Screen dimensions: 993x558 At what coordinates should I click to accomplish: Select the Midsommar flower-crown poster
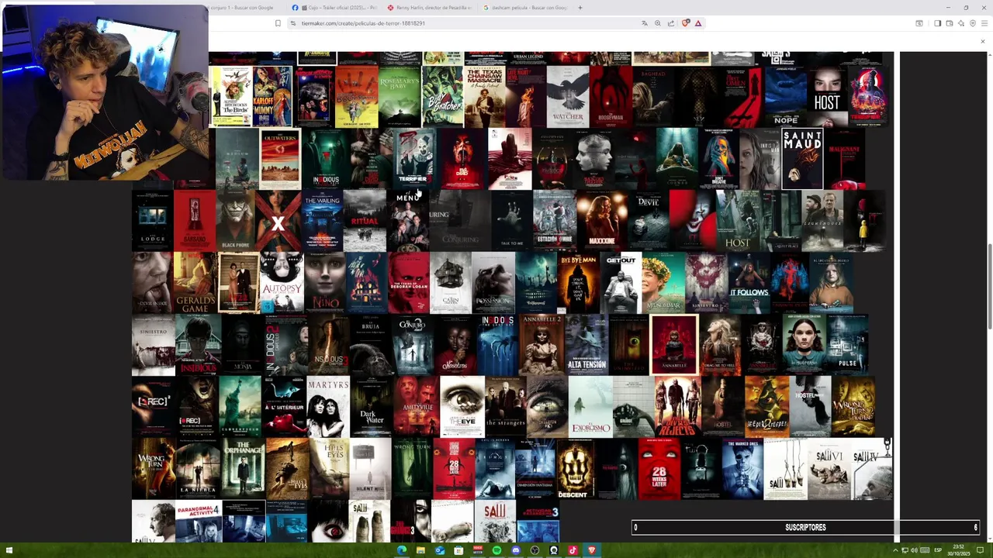click(x=663, y=283)
